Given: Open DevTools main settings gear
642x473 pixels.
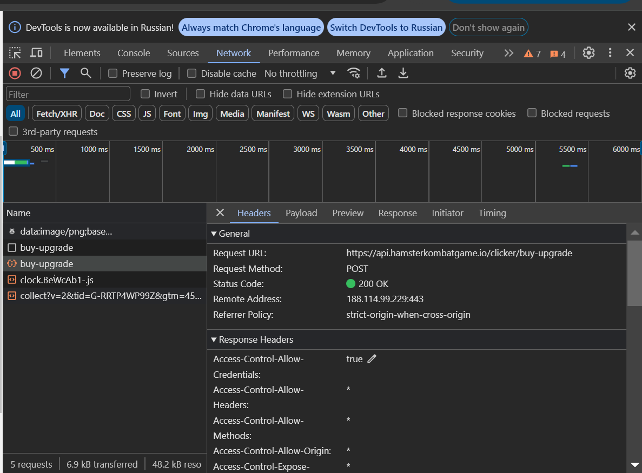Looking at the screenshot, I should 588,53.
